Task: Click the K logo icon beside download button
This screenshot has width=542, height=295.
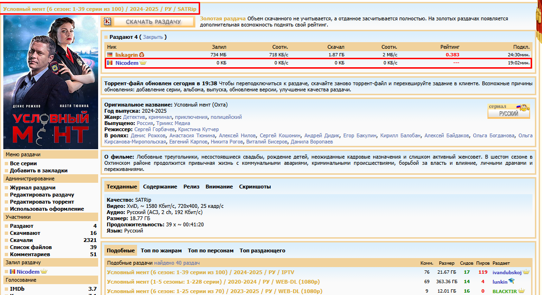Action: point(108,21)
